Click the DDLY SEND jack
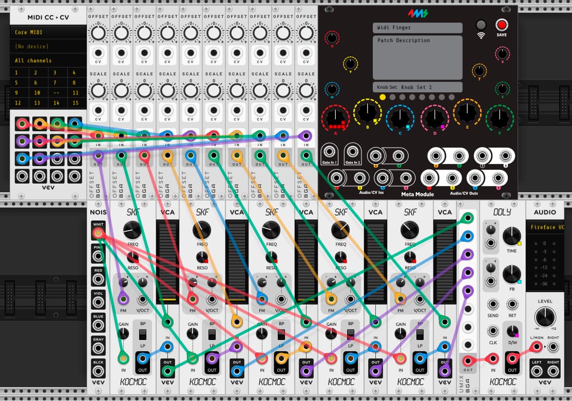The width and height of the screenshot is (572, 401). click(493, 304)
